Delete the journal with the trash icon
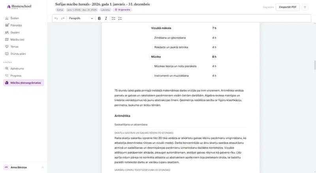 pyautogui.click(x=305, y=7)
